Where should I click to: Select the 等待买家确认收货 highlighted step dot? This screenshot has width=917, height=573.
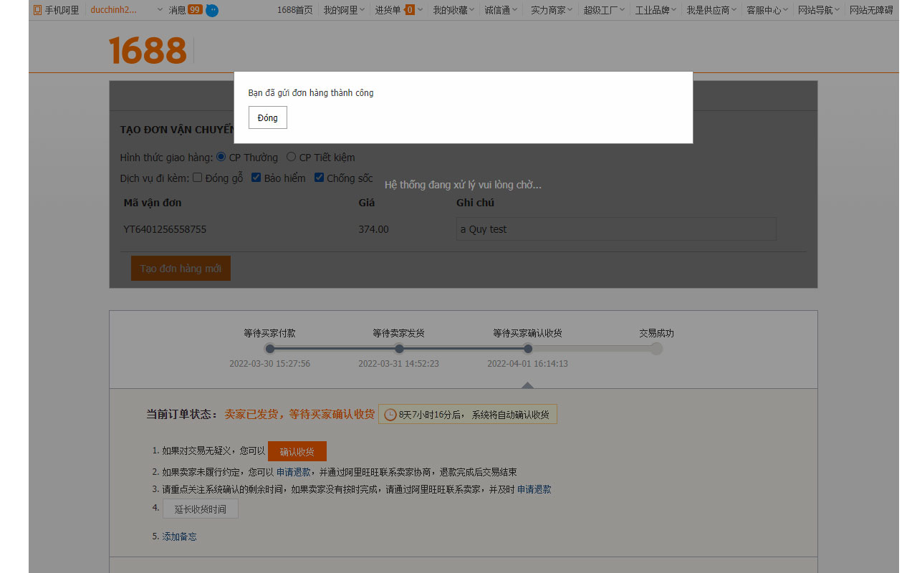point(527,349)
